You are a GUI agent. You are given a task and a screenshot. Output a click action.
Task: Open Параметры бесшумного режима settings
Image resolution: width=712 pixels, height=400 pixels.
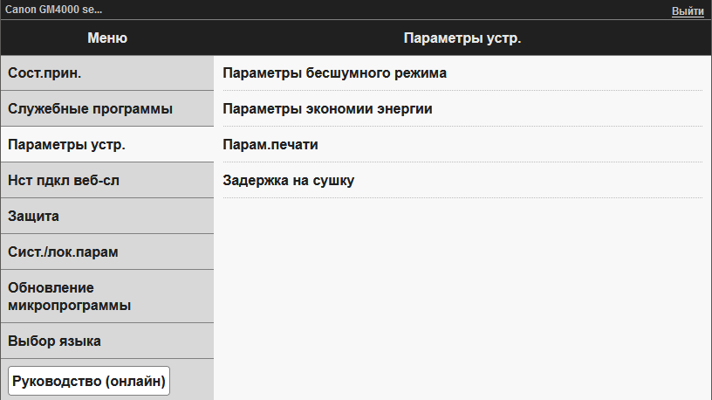tap(335, 73)
